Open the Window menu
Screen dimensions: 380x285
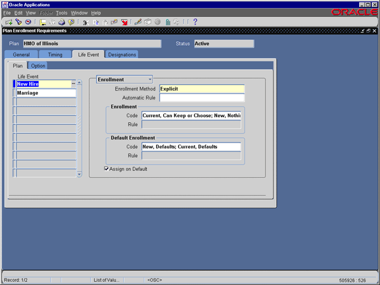(x=79, y=13)
